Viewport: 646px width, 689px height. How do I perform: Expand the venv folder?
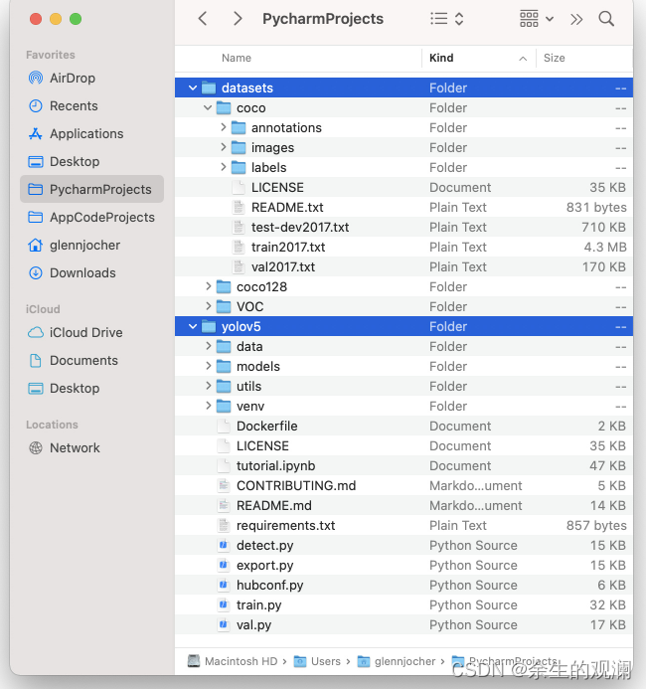[208, 406]
